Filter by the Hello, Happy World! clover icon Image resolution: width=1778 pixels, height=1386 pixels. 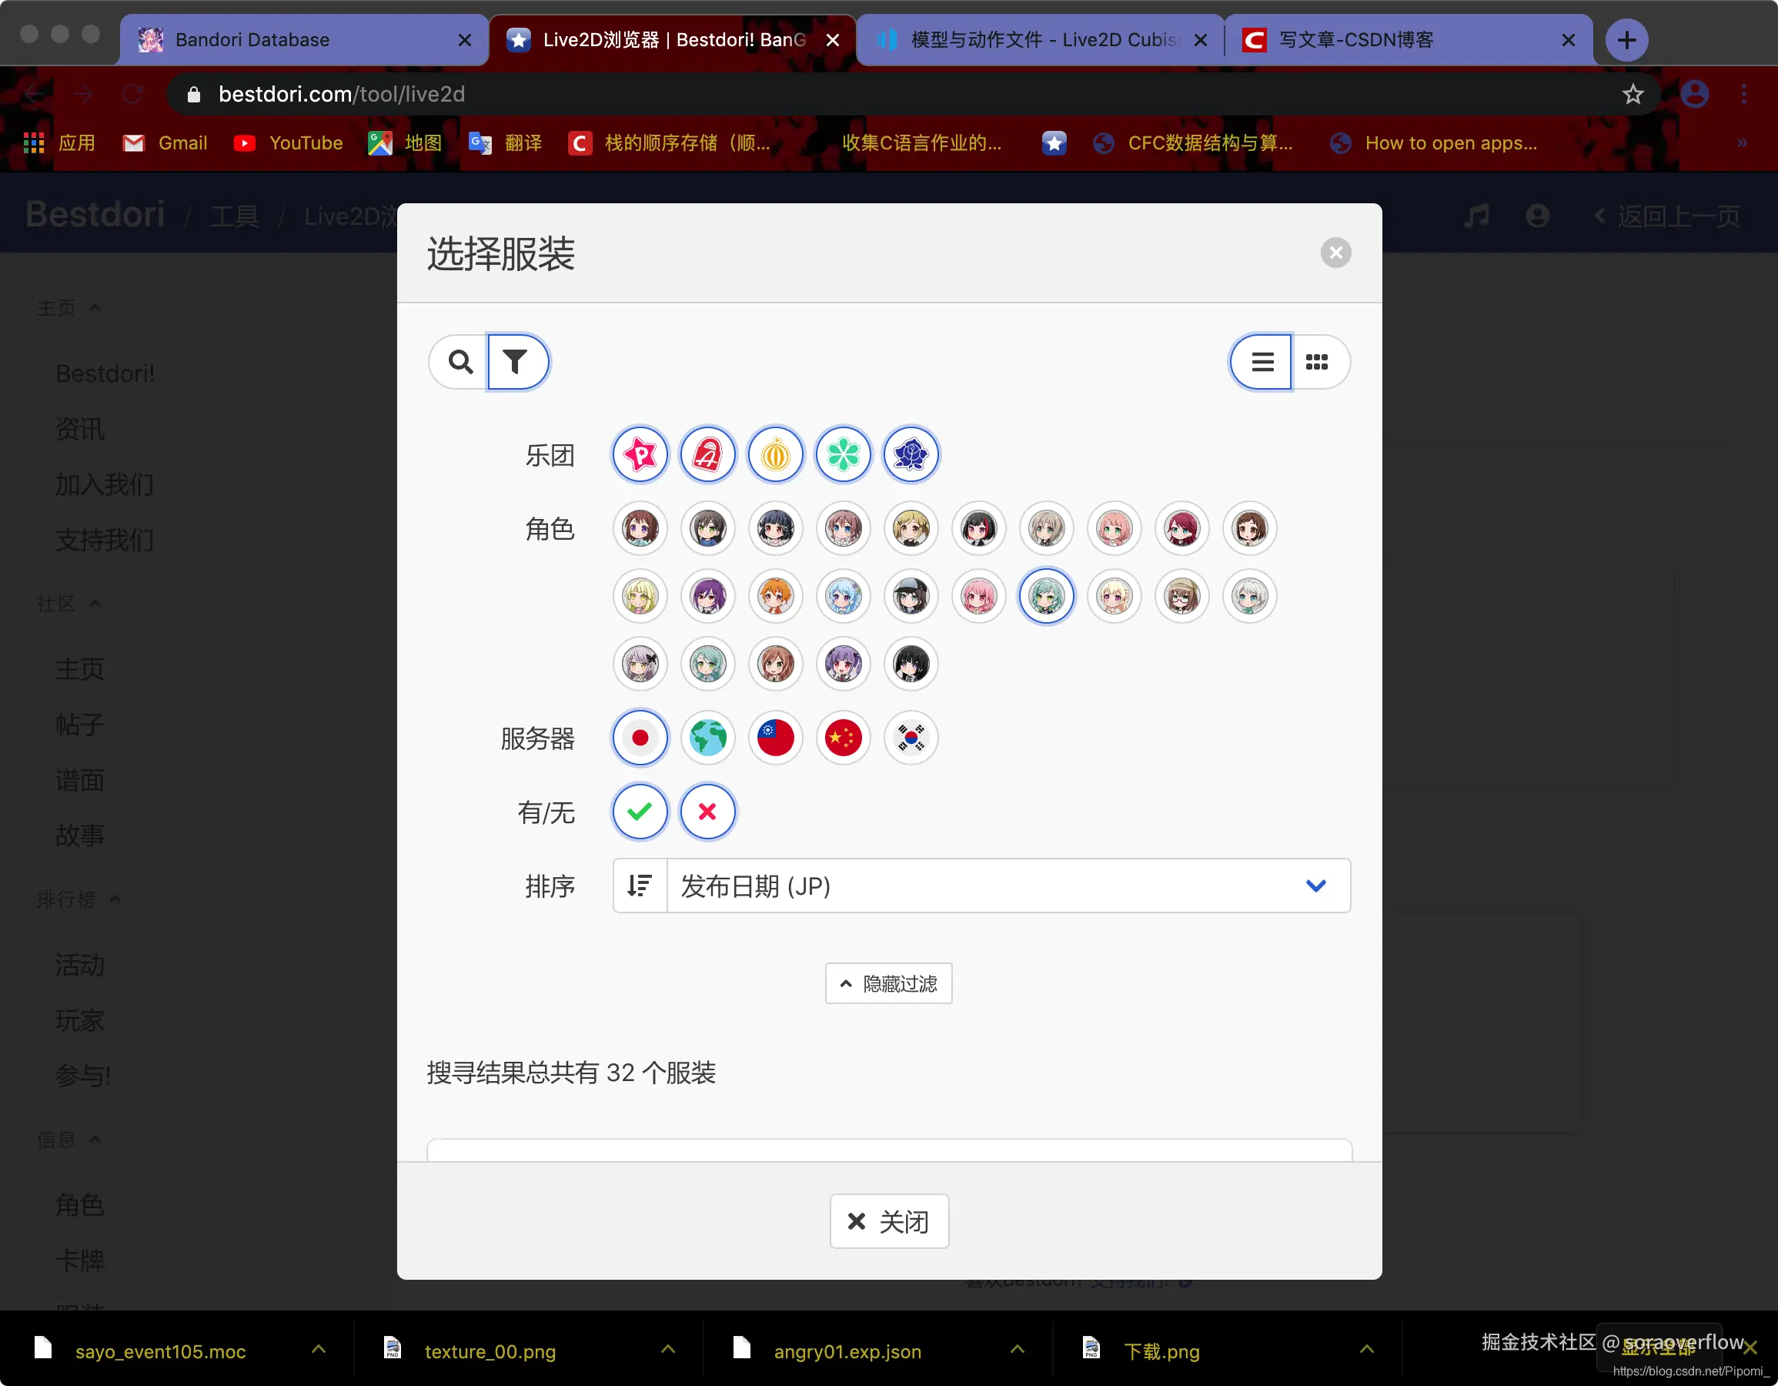[x=844, y=454]
